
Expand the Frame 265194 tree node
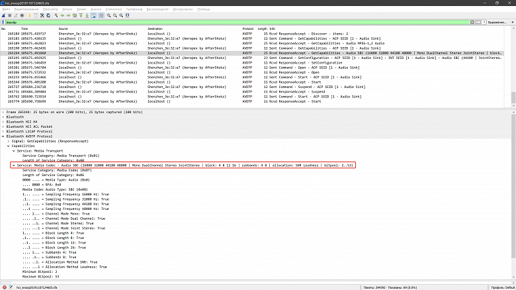click(3, 112)
